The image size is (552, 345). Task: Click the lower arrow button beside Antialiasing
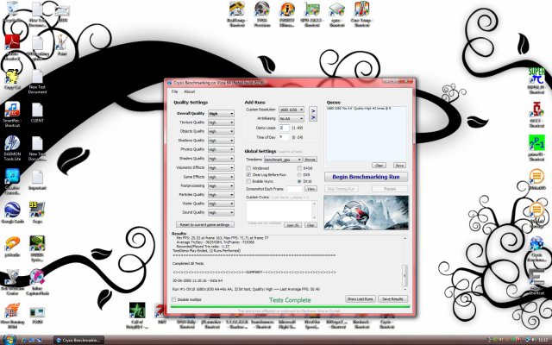(312, 117)
